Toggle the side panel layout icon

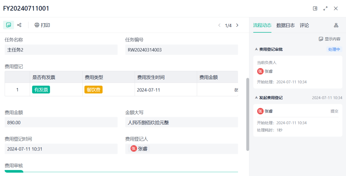(315, 8)
